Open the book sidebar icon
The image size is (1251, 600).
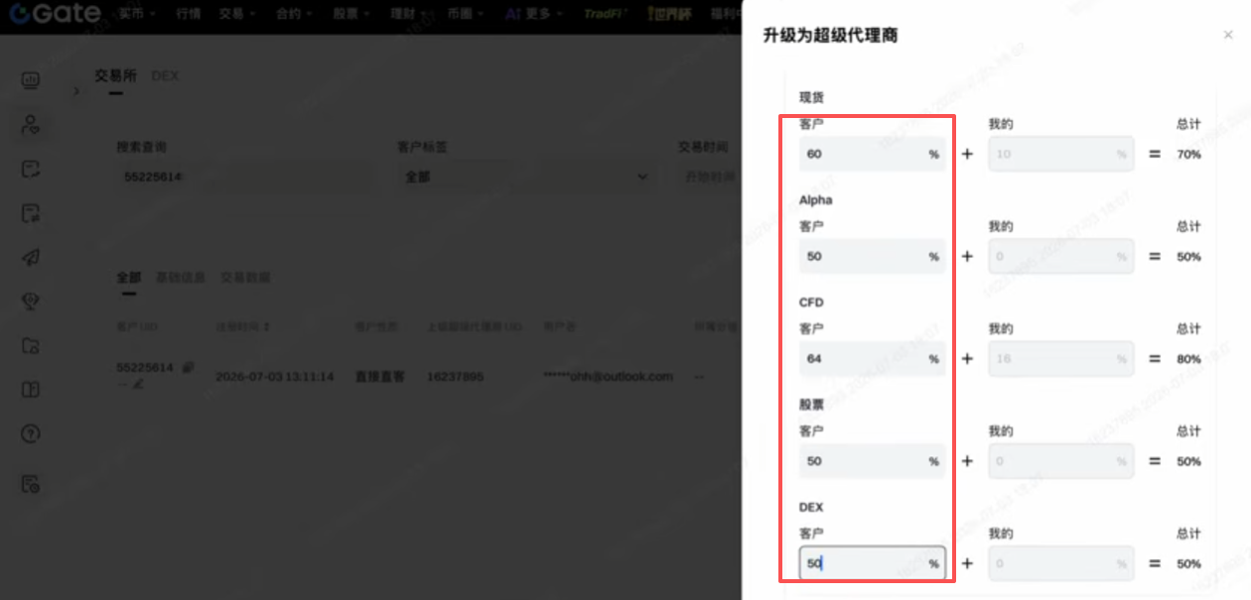pyautogui.click(x=31, y=390)
